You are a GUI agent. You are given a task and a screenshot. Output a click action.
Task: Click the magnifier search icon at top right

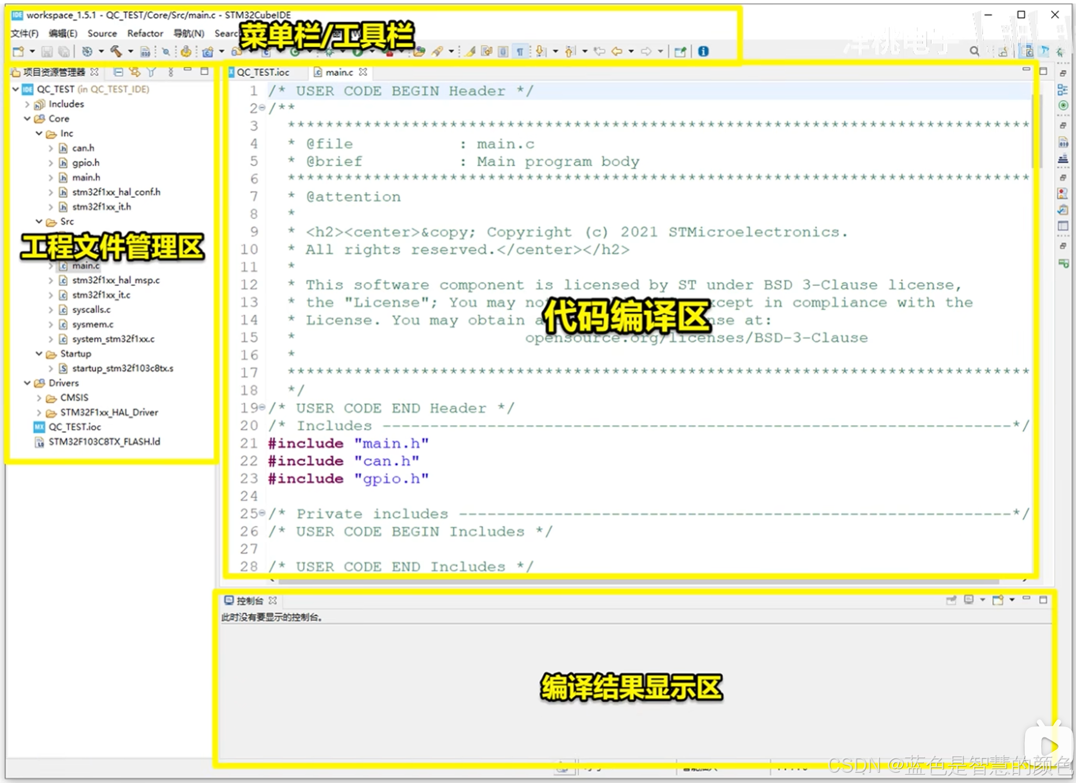tap(974, 51)
